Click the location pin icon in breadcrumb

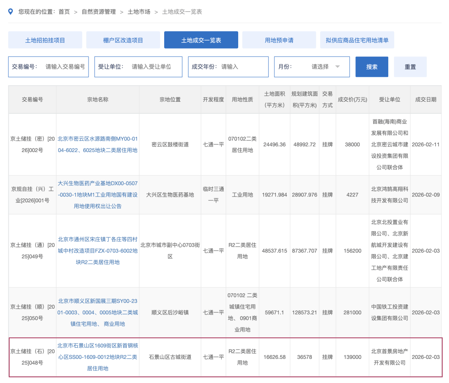(11, 11)
